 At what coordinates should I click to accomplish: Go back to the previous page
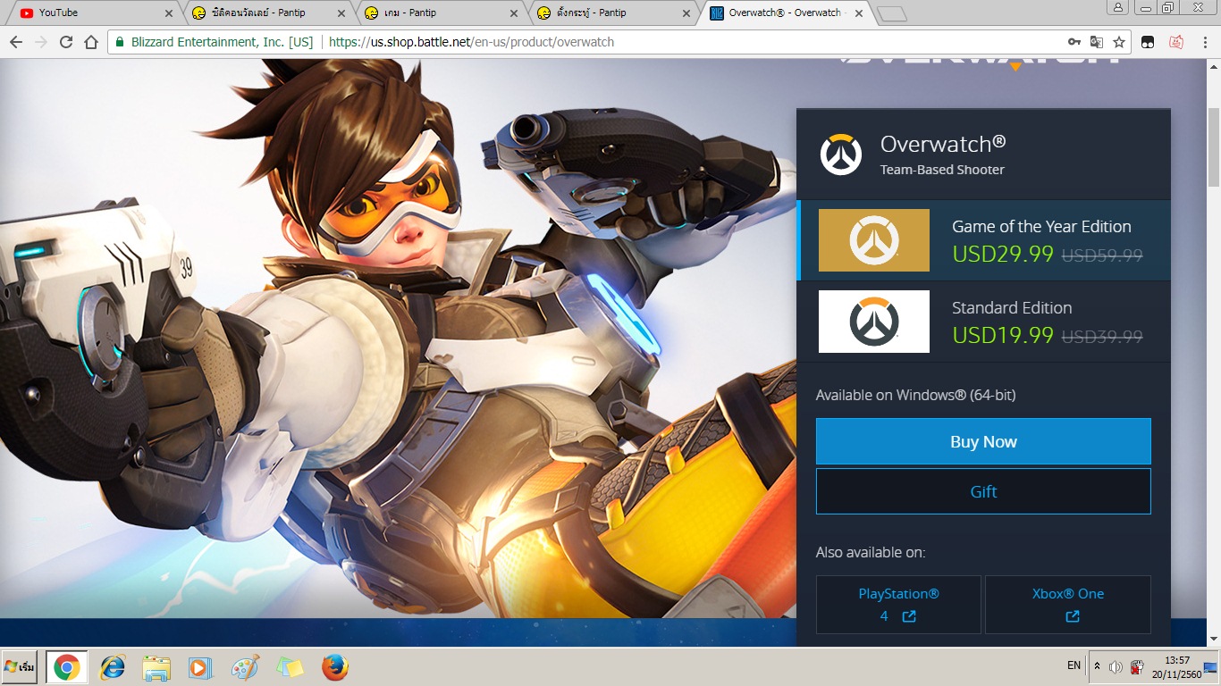(x=16, y=42)
